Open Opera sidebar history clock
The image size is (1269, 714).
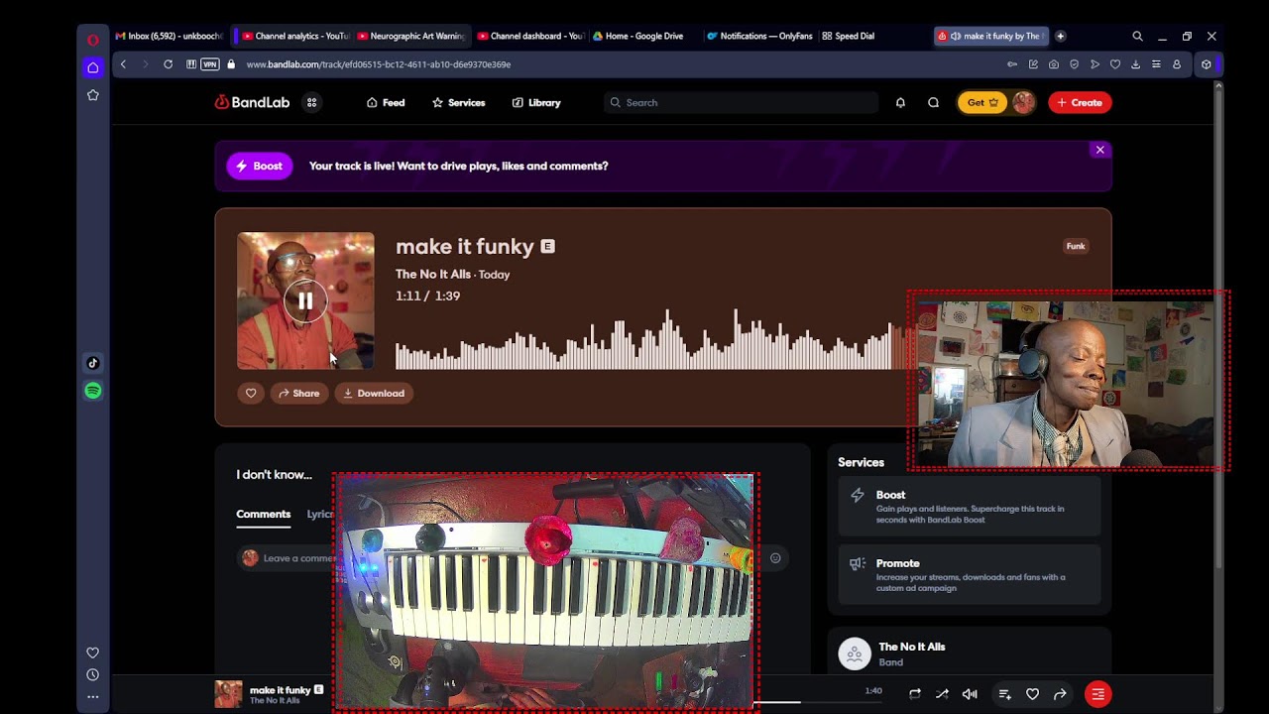click(93, 674)
